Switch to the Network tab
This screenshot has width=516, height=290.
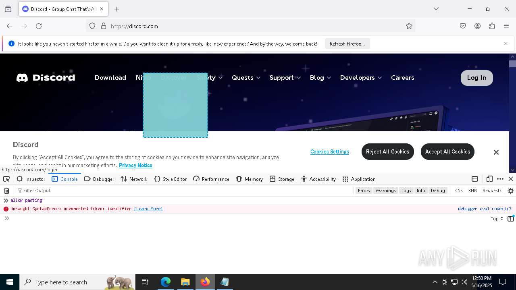[x=134, y=179]
